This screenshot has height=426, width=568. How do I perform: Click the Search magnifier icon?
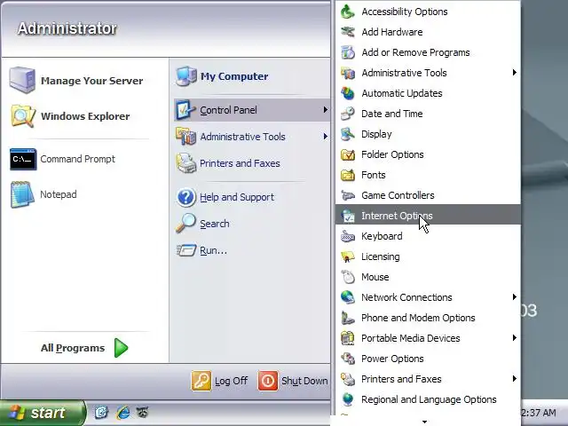click(185, 223)
